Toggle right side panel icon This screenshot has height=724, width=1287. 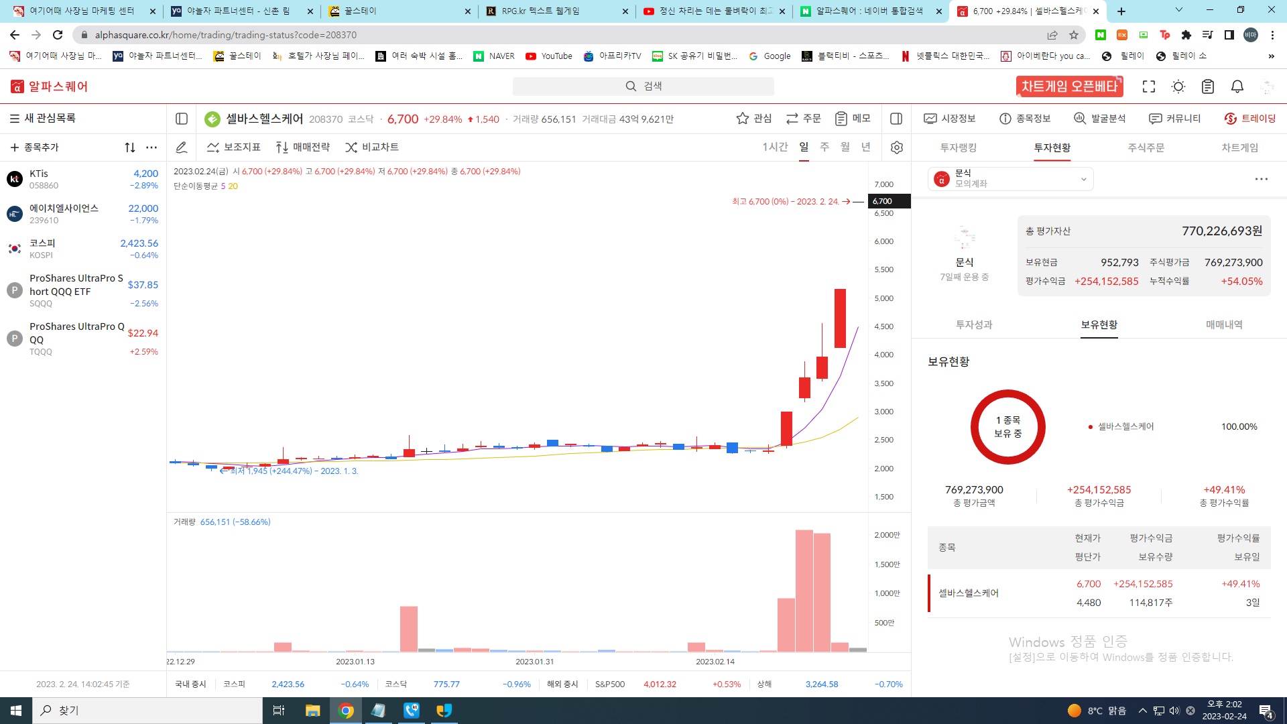click(896, 119)
